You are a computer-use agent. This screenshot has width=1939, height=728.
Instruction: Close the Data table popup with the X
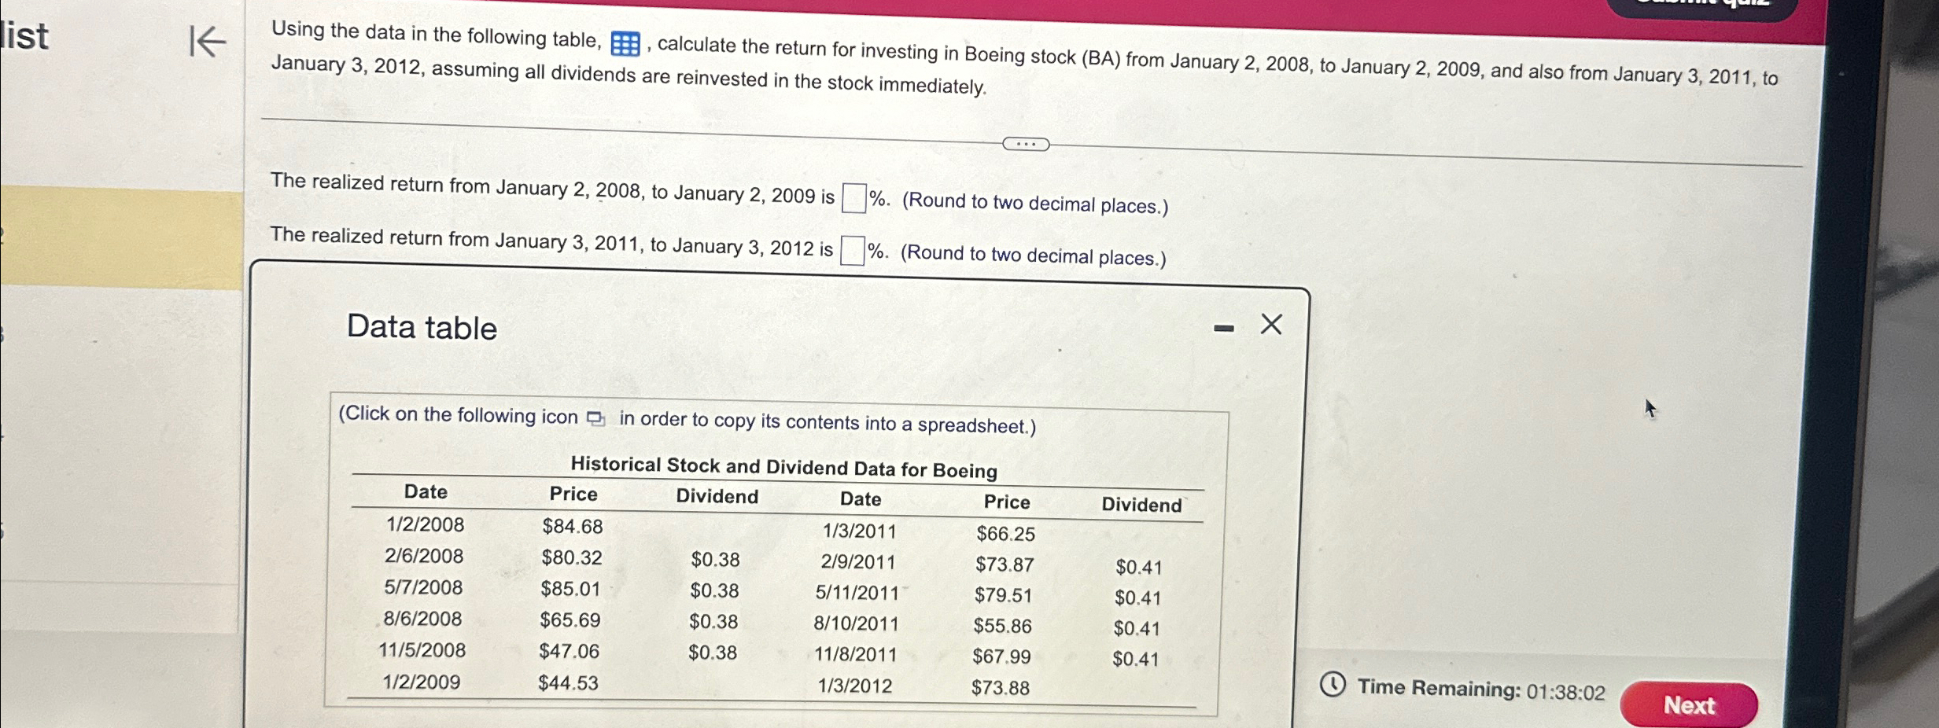coord(1270,324)
